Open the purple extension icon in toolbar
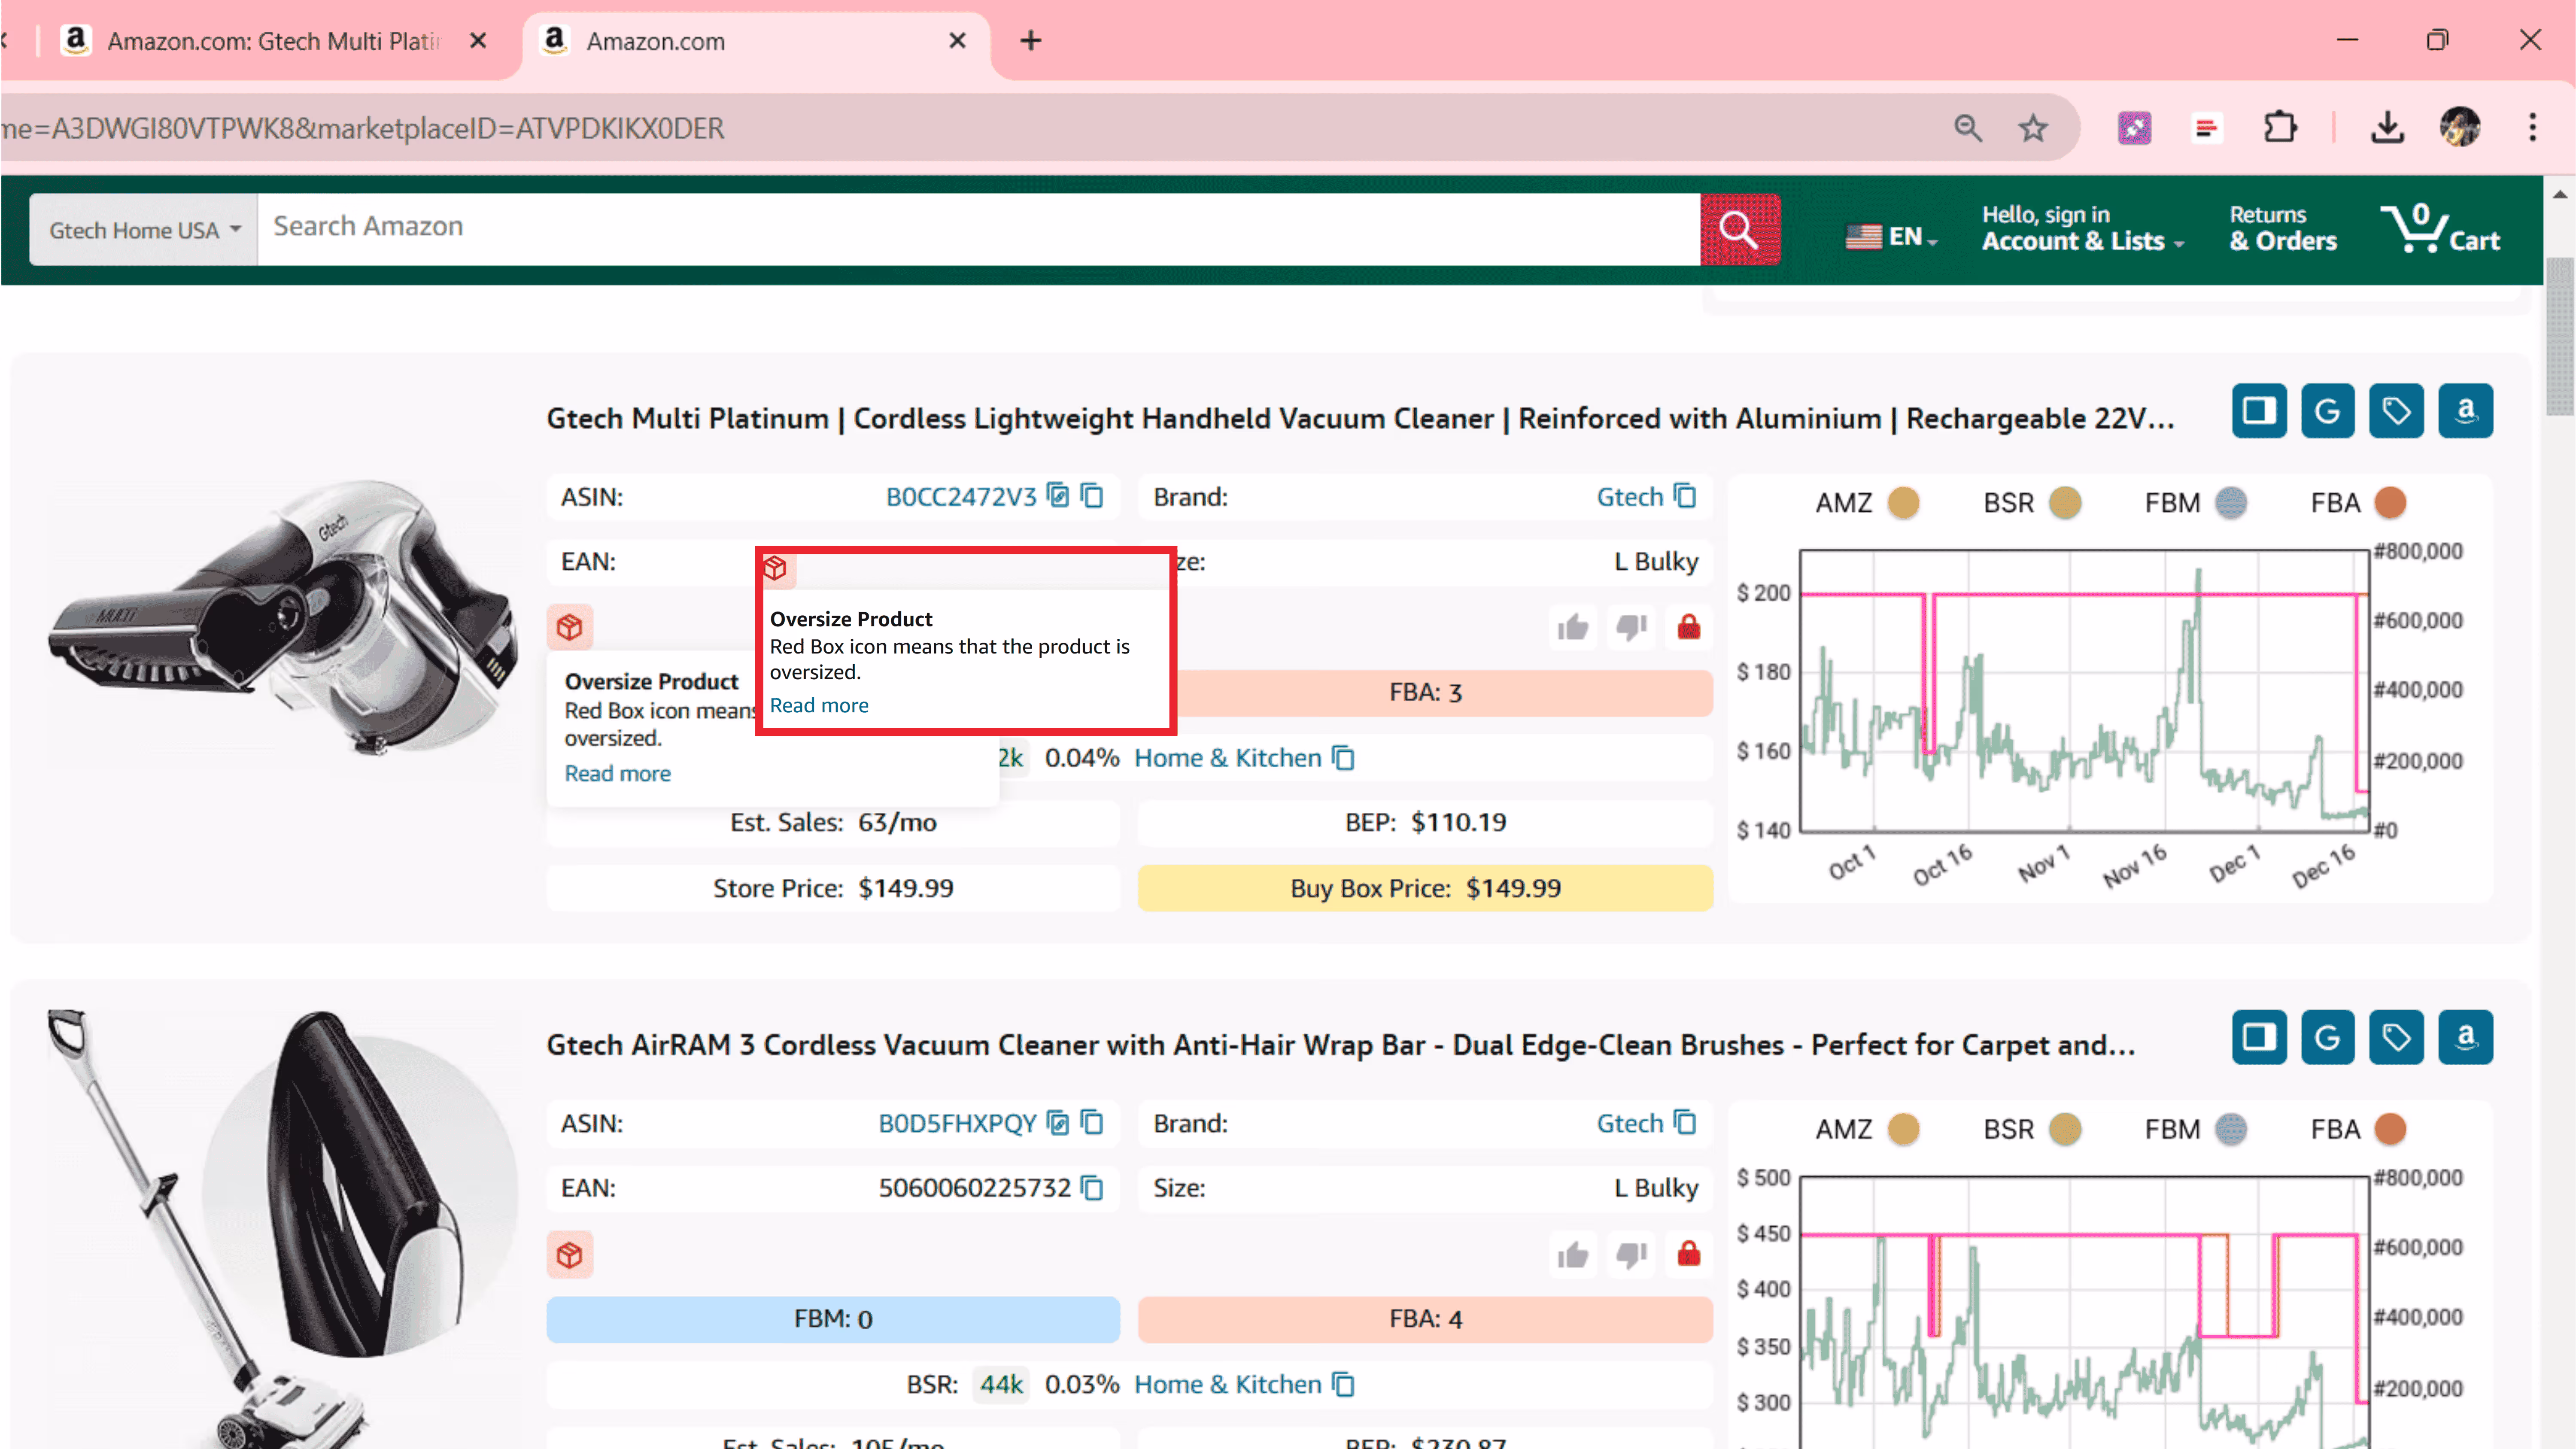Image resolution: width=2576 pixels, height=1449 pixels. (x=2134, y=128)
